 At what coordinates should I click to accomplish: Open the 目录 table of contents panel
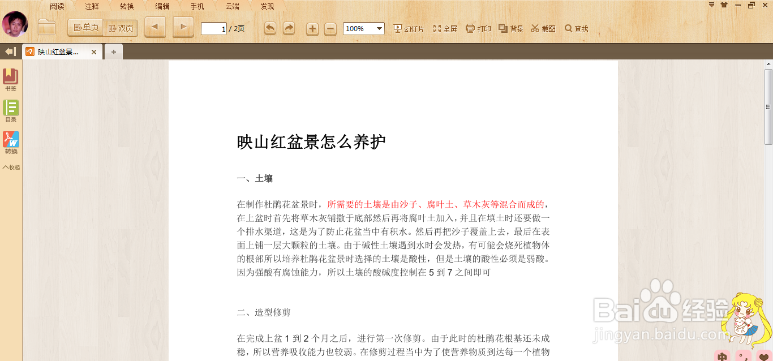11,111
